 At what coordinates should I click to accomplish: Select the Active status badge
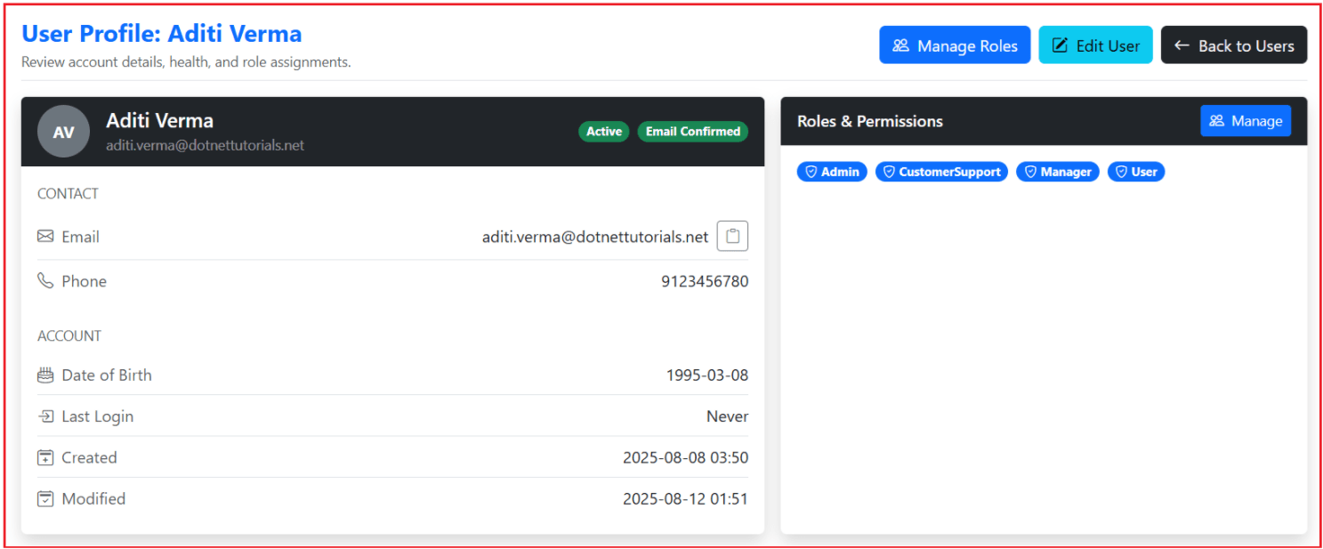(603, 131)
